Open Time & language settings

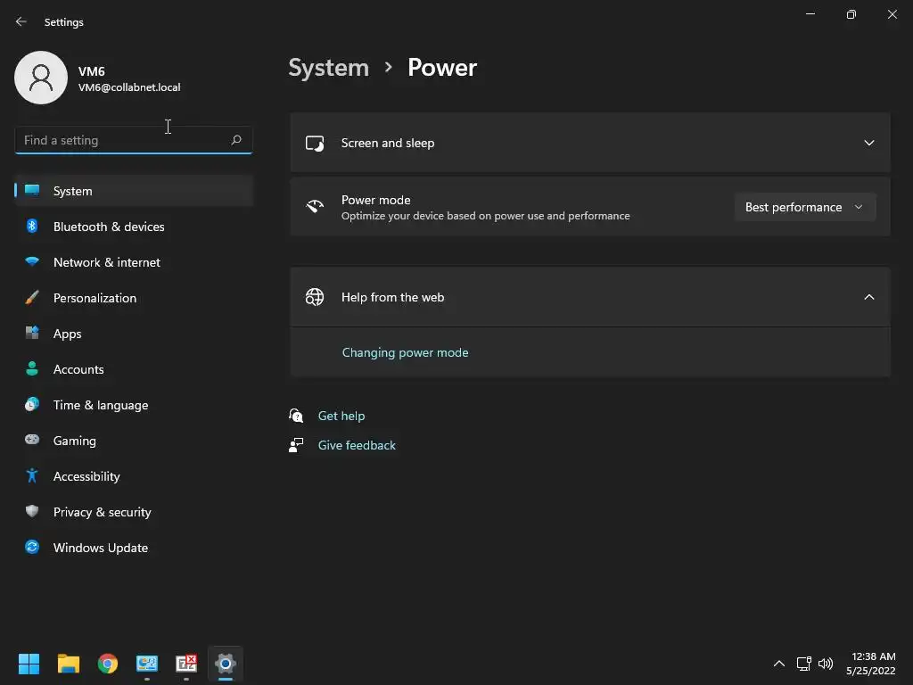pyautogui.click(x=134, y=405)
